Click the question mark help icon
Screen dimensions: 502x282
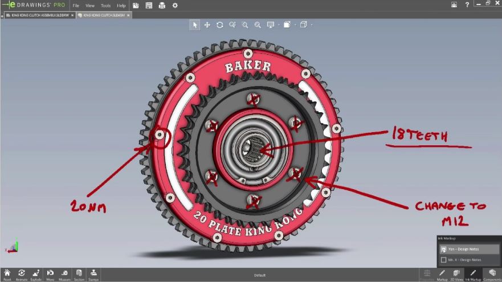coord(467,5)
